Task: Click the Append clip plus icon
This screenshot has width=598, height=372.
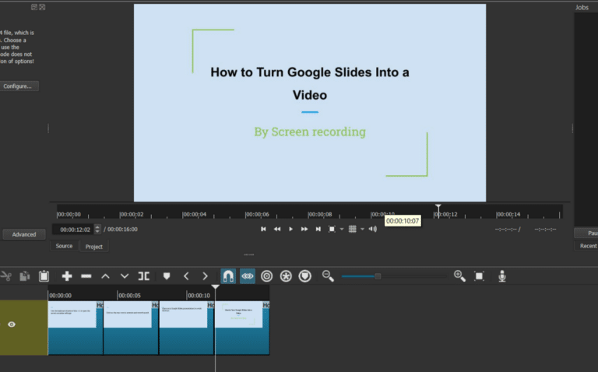Action: click(67, 276)
